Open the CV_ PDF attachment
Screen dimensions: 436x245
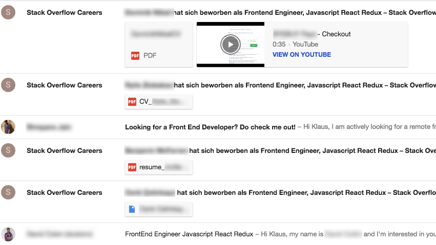click(159, 102)
